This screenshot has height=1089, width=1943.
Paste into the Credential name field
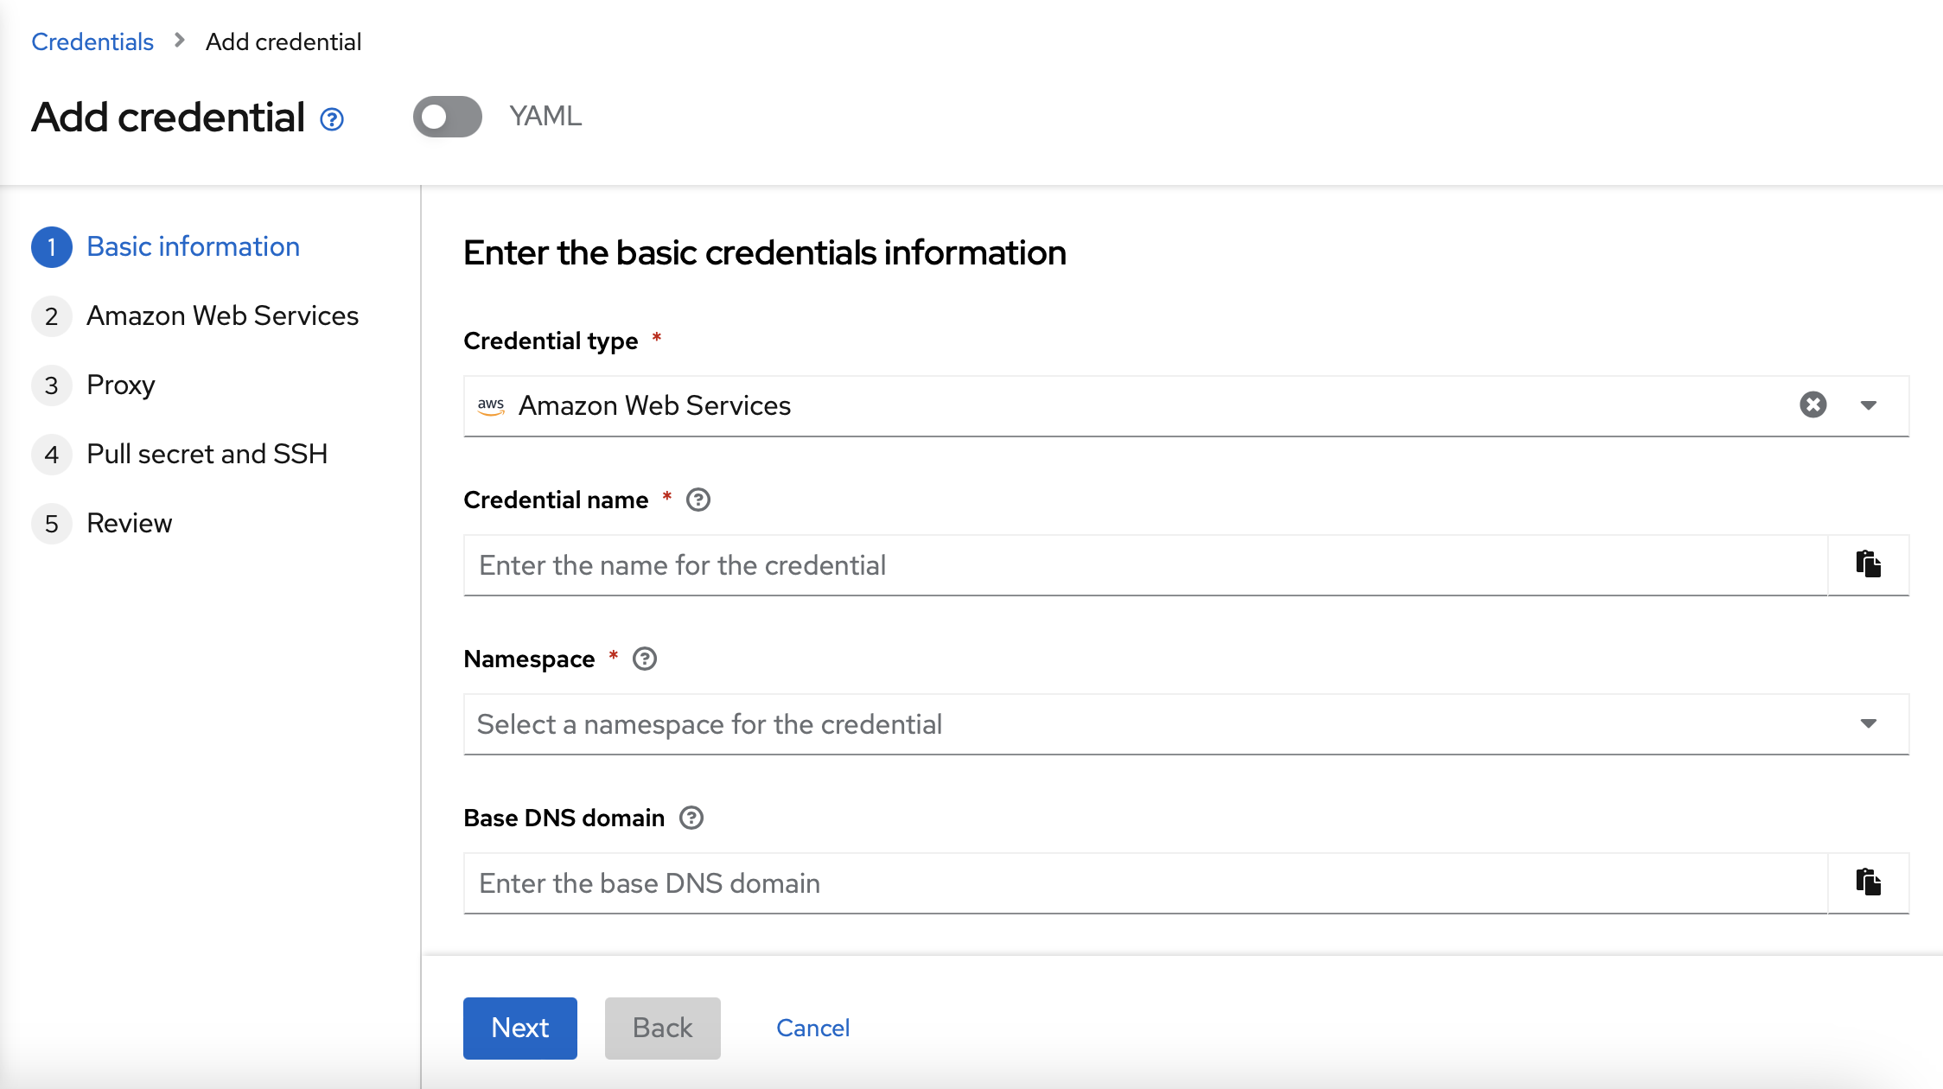click(1868, 564)
